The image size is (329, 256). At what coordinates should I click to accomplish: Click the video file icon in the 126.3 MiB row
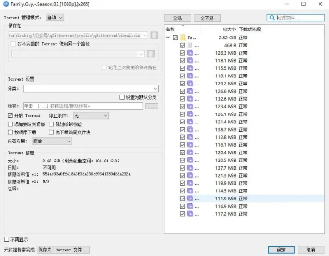190,53
